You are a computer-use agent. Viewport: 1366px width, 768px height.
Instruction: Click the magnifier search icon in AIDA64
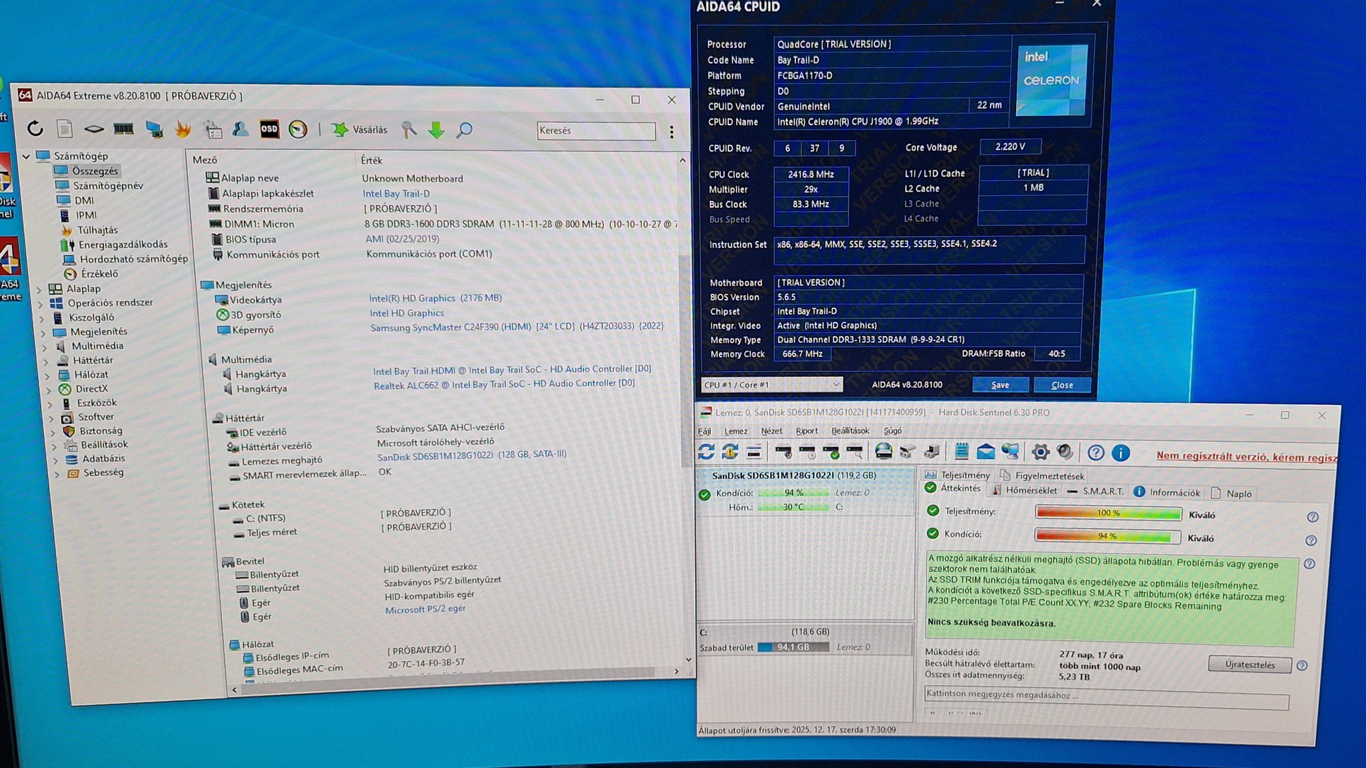465,130
